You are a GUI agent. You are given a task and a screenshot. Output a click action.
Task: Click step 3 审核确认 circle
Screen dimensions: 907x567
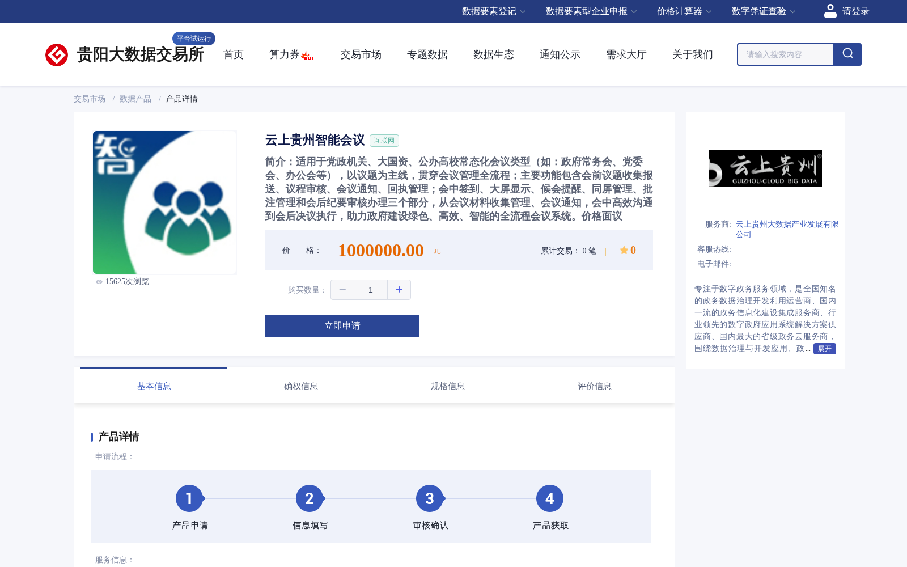430,498
